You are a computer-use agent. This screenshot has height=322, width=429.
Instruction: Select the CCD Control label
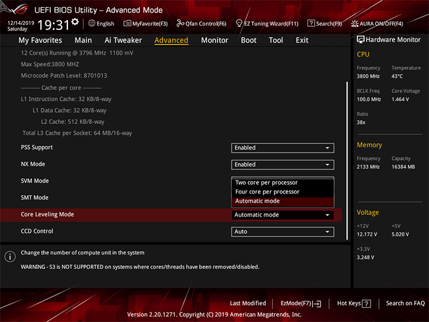[37, 231]
